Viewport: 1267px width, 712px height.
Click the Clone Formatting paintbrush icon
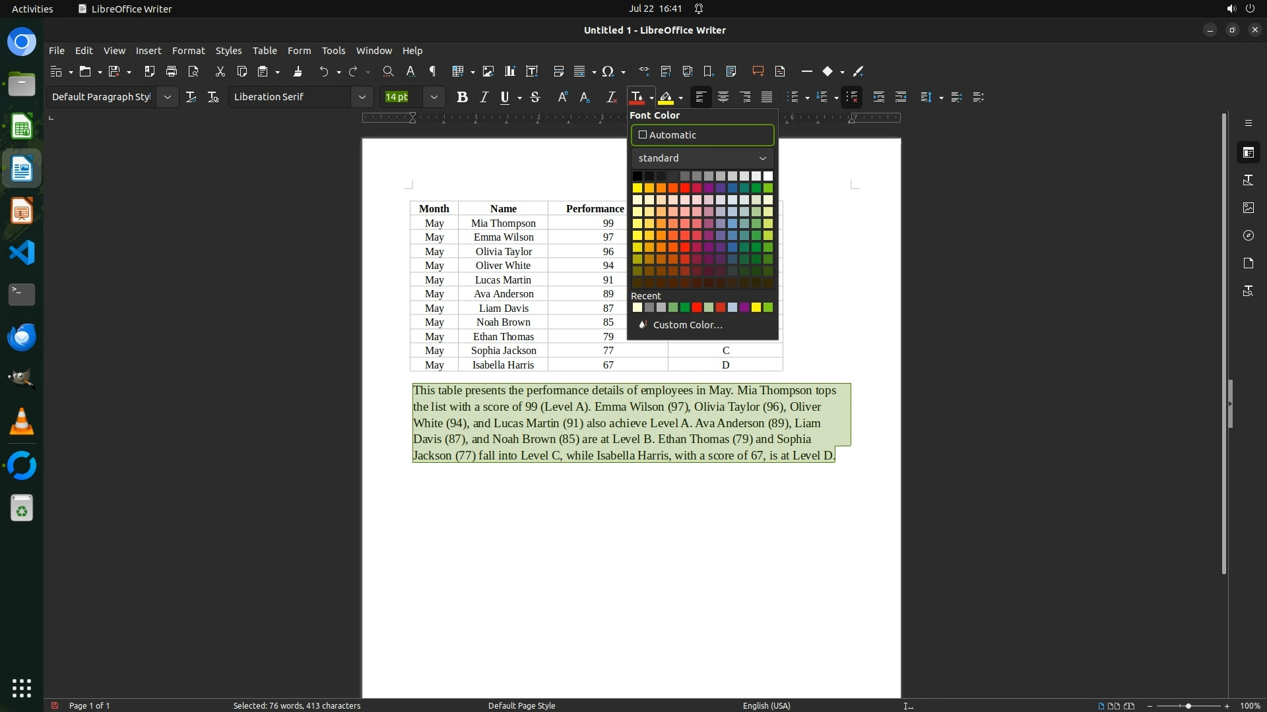298,71
